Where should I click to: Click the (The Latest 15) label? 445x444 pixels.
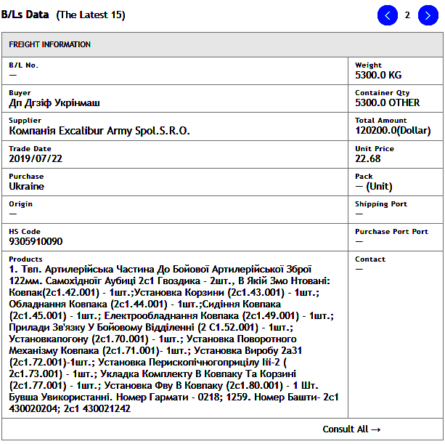tap(91, 15)
